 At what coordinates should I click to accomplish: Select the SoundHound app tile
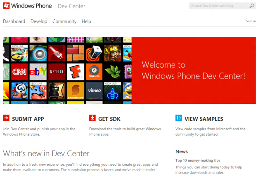tap(76, 91)
